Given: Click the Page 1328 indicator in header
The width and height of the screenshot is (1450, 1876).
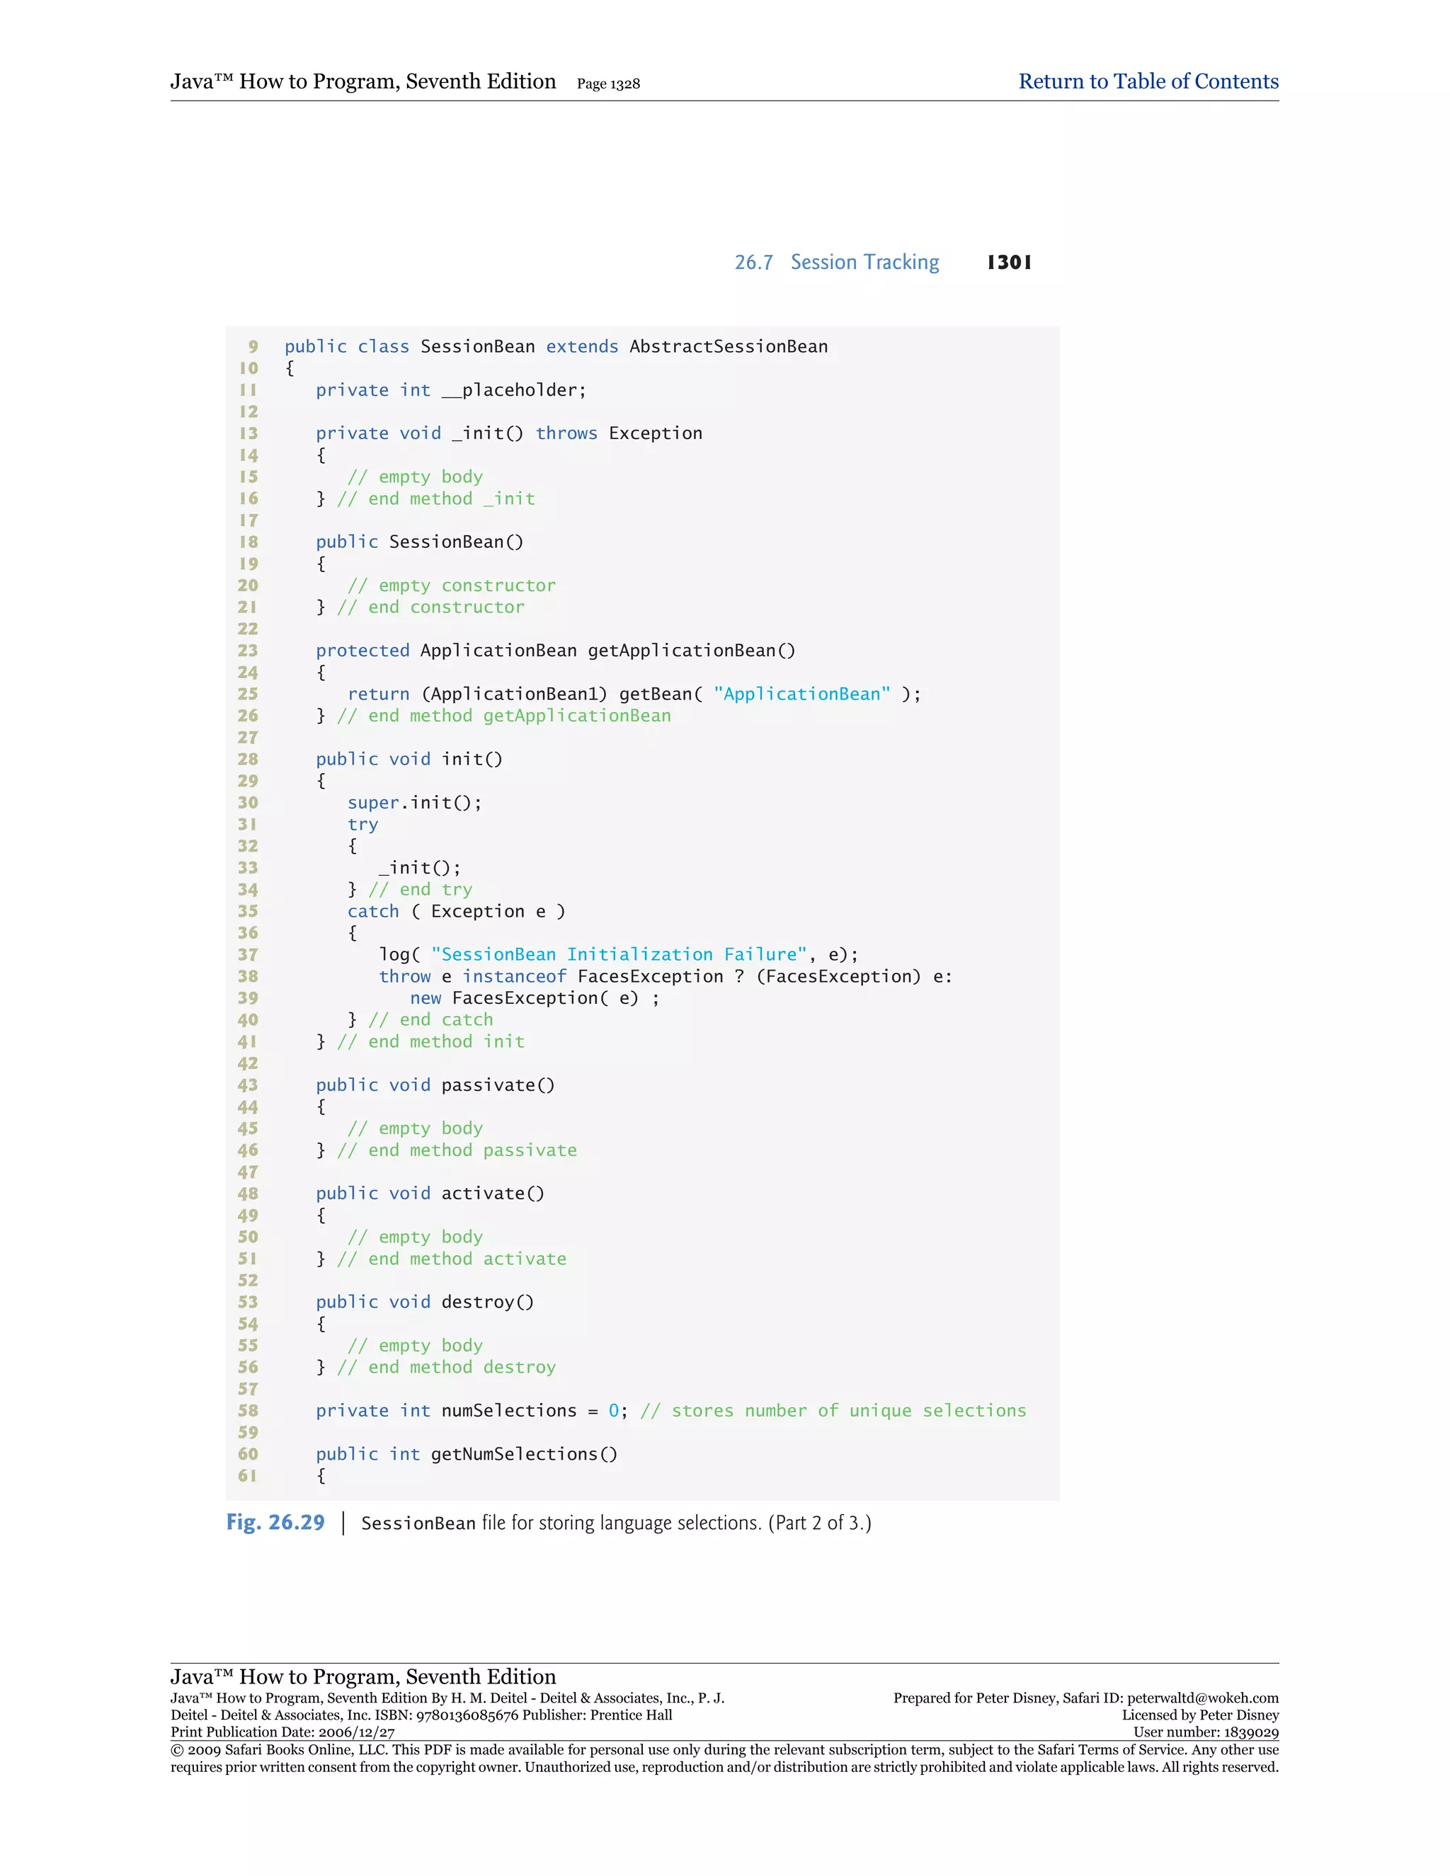Looking at the screenshot, I should click(607, 84).
